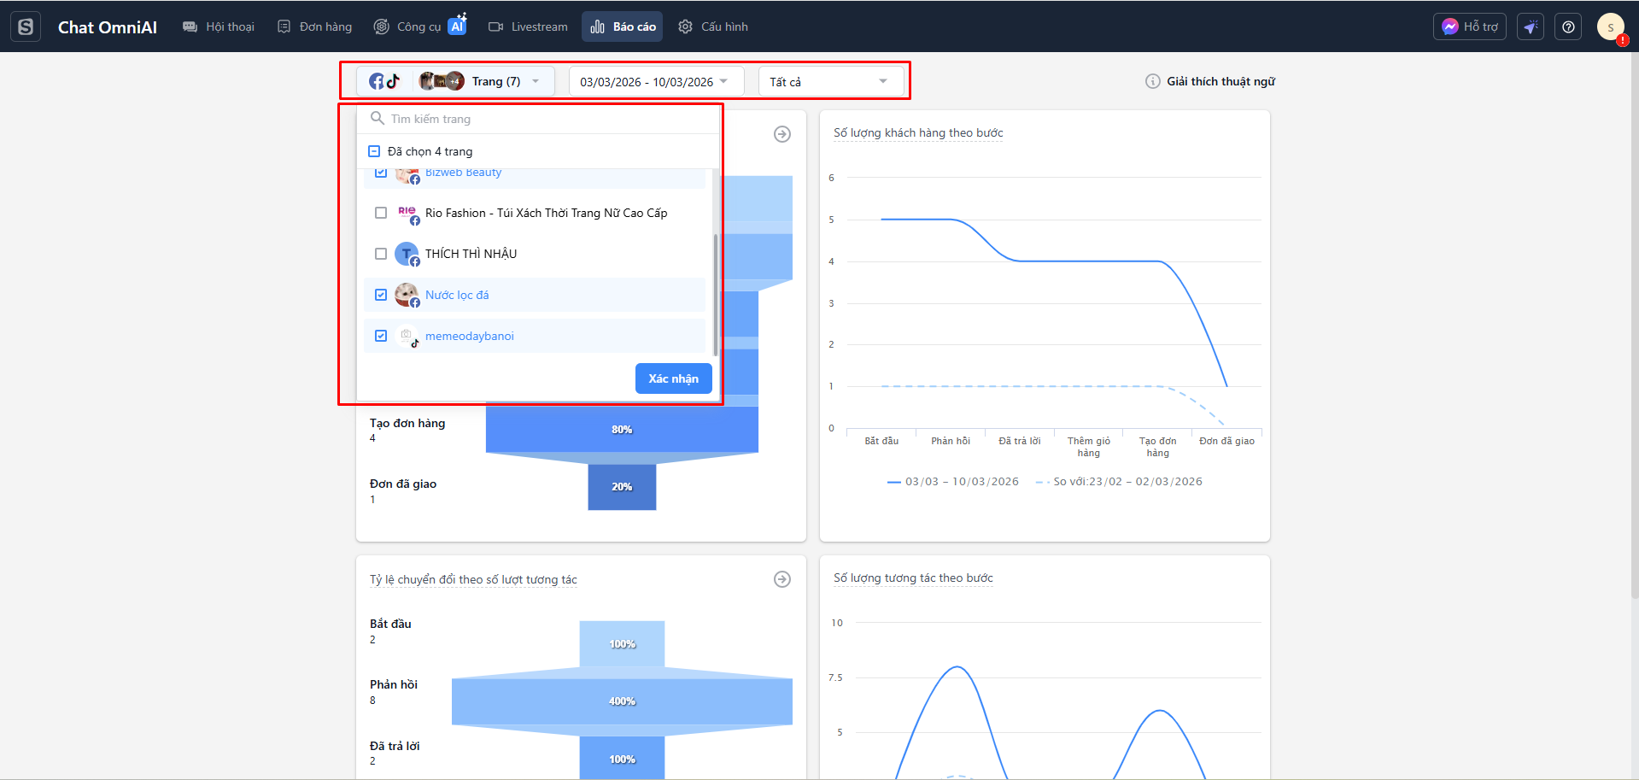1639x780 pixels.
Task: Open the Livestream menu item
Action: tap(528, 26)
